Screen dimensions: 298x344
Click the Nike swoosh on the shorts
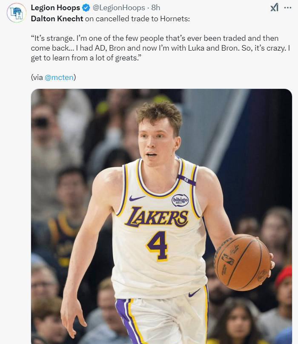tap(194, 293)
